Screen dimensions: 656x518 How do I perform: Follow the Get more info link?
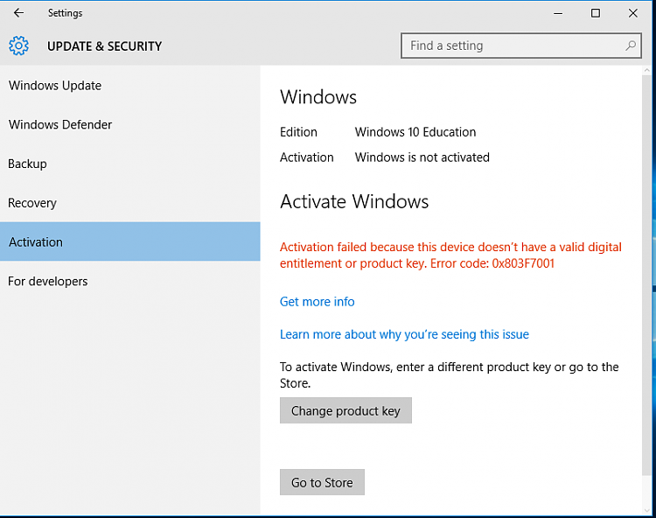[x=318, y=302]
